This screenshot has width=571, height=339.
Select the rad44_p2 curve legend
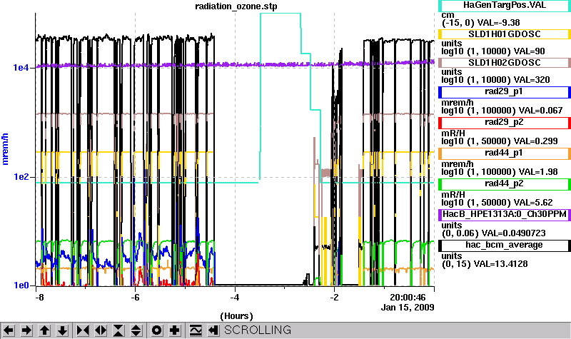(505, 184)
